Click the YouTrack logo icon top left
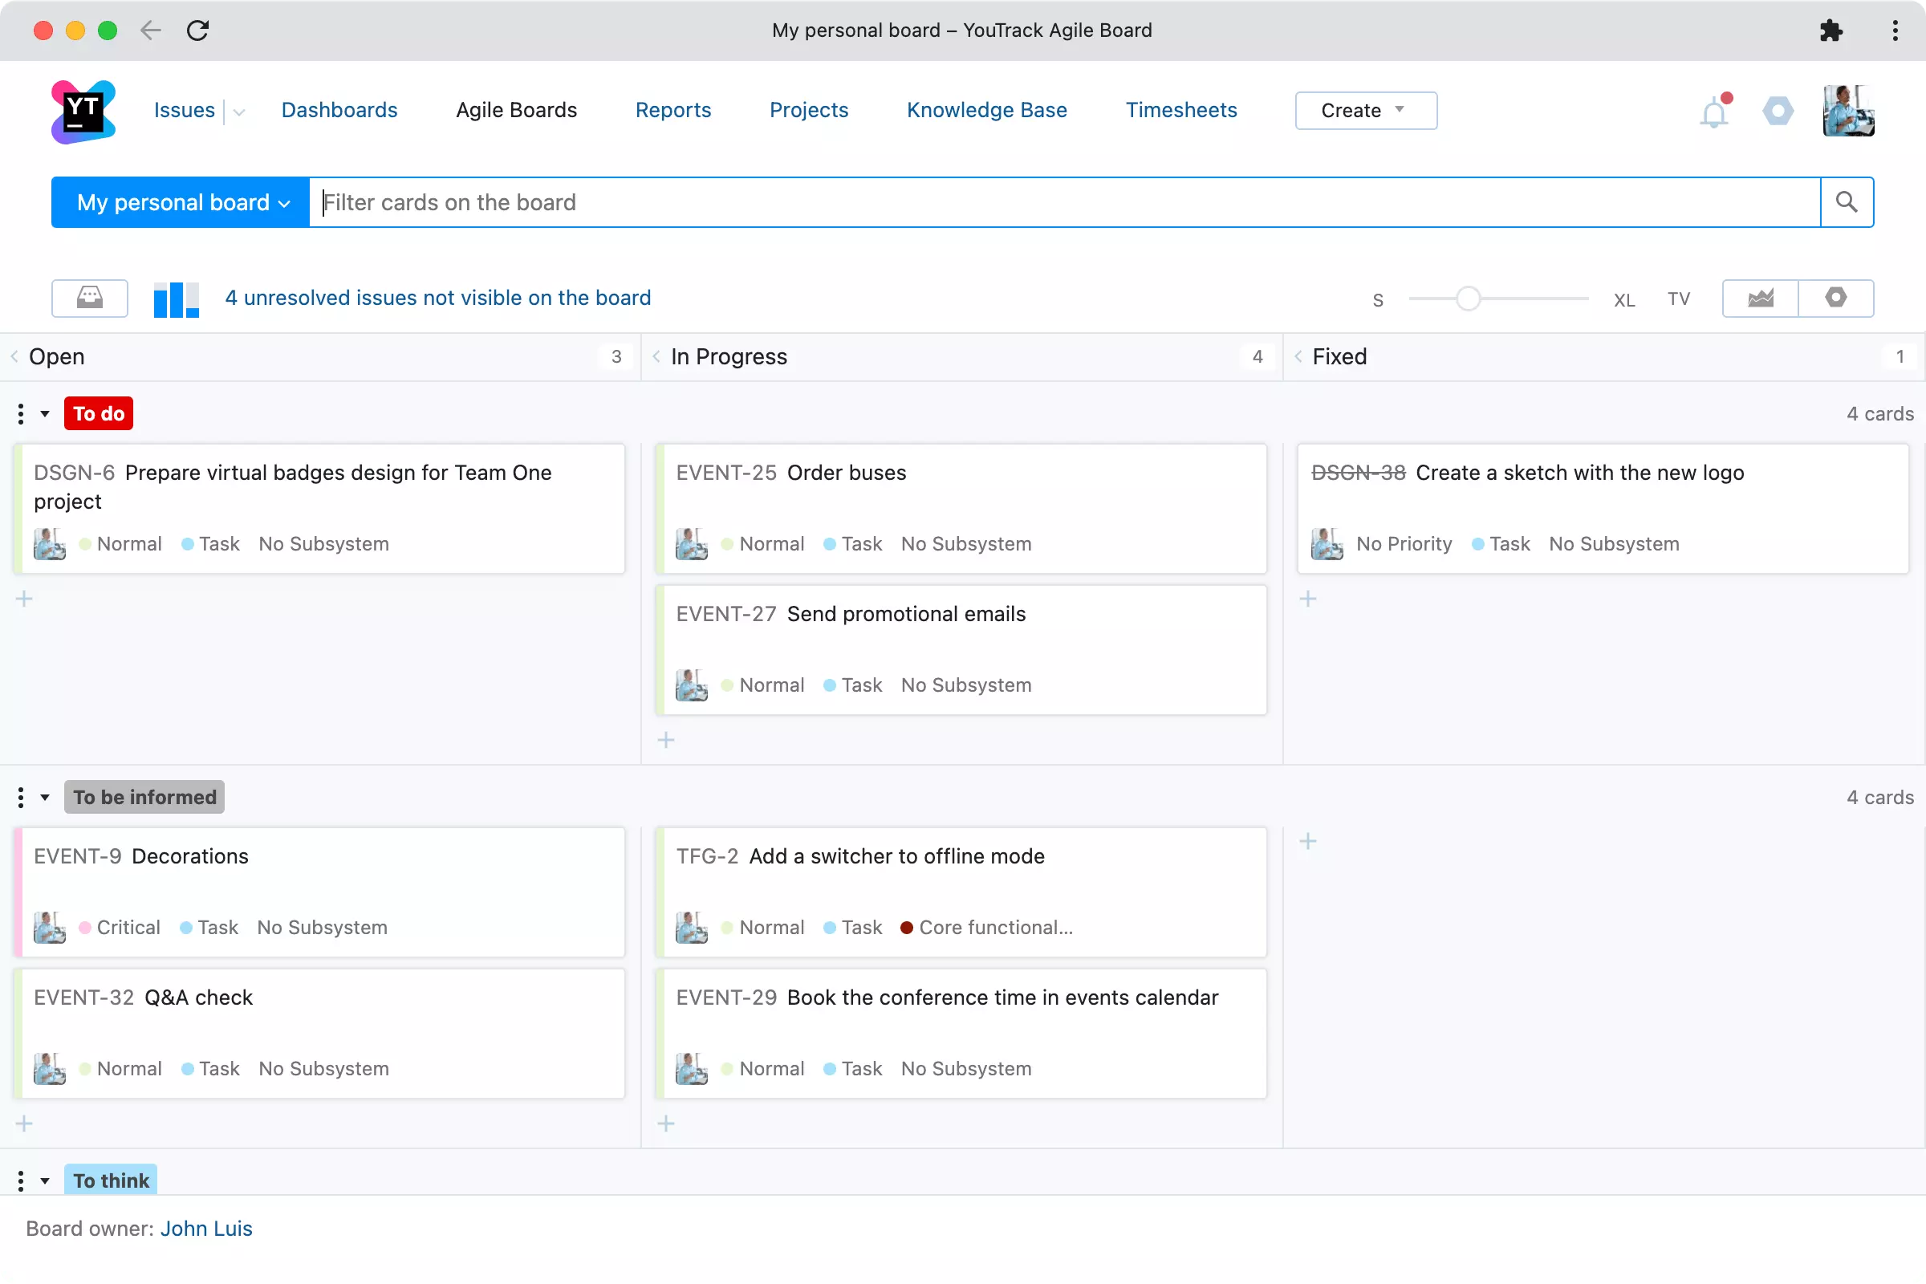The height and width of the screenshot is (1284, 1926). click(83, 109)
